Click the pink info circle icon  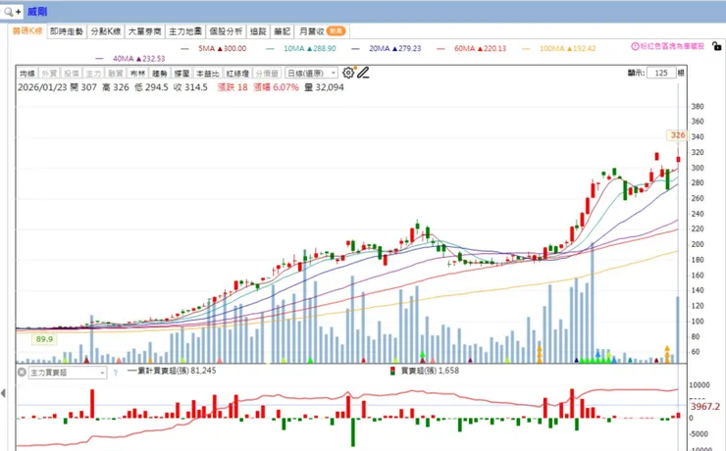tap(636, 46)
